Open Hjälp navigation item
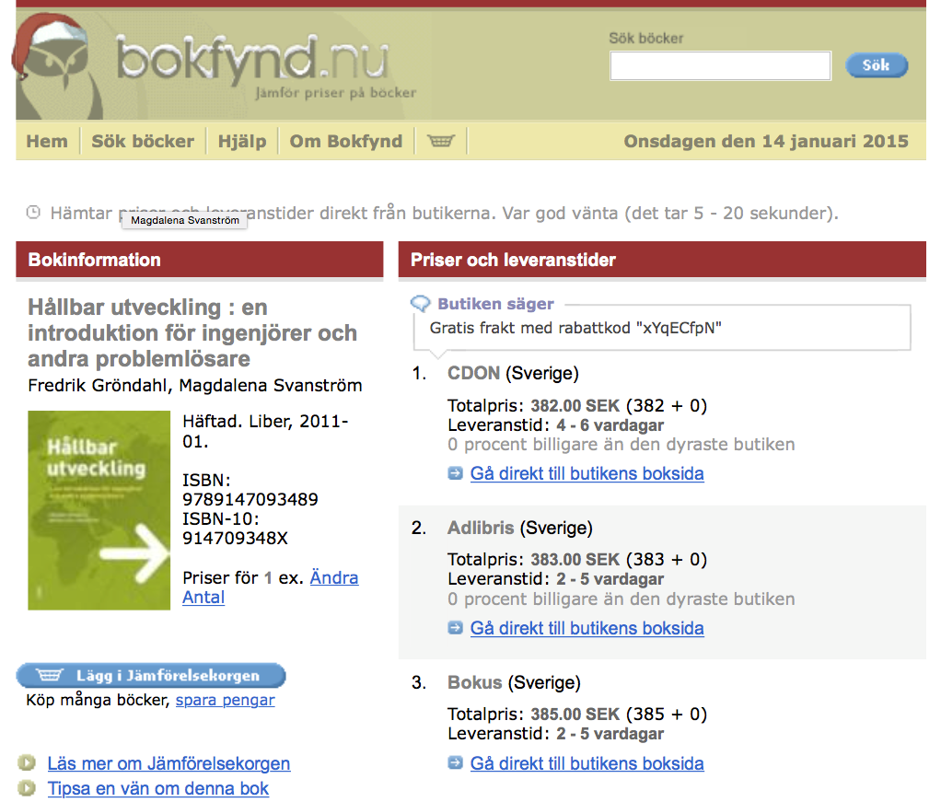 click(x=242, y=142)
